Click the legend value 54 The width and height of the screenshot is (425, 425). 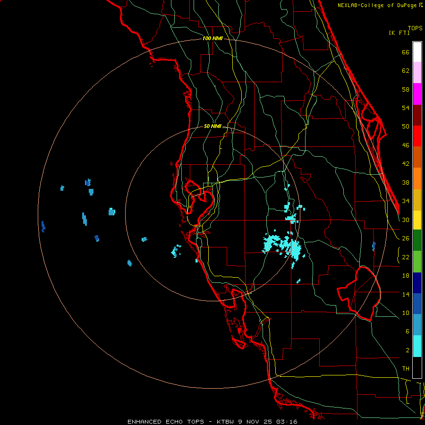(x=406, y=108)
